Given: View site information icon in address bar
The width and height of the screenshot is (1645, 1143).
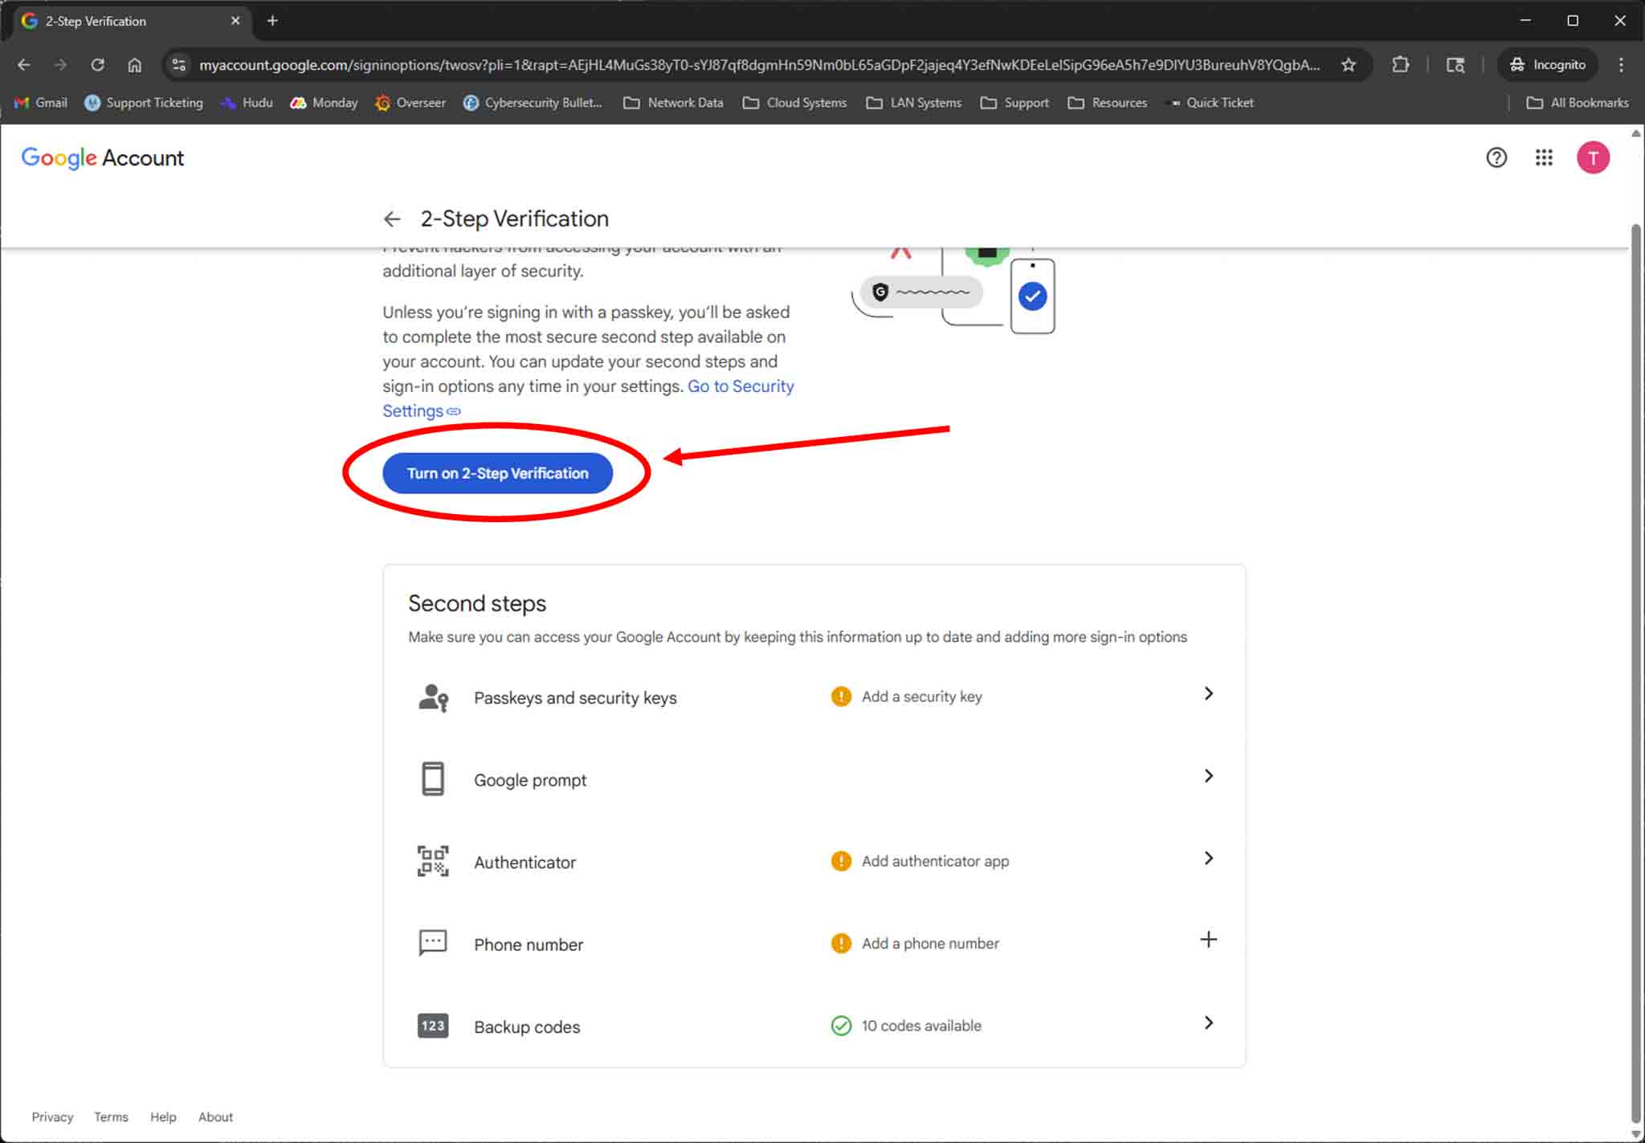Looking at the screenshot, I should pyautogui.click(x=179, y=65).
